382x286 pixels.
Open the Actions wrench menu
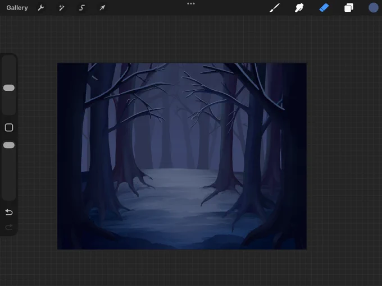40,8
